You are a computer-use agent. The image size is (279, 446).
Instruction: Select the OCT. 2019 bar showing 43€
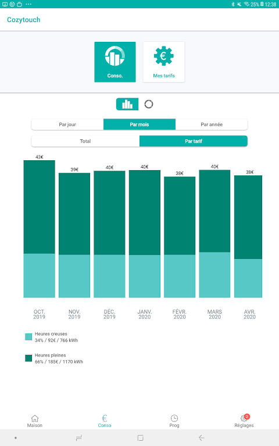(40, 229)
